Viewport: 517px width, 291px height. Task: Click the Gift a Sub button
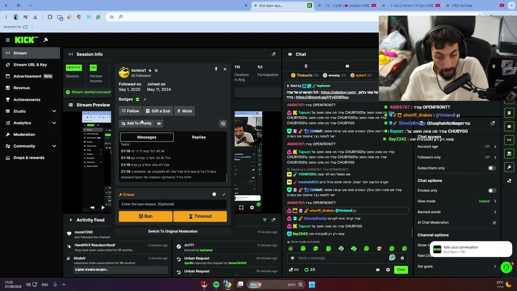pos(158,111)
